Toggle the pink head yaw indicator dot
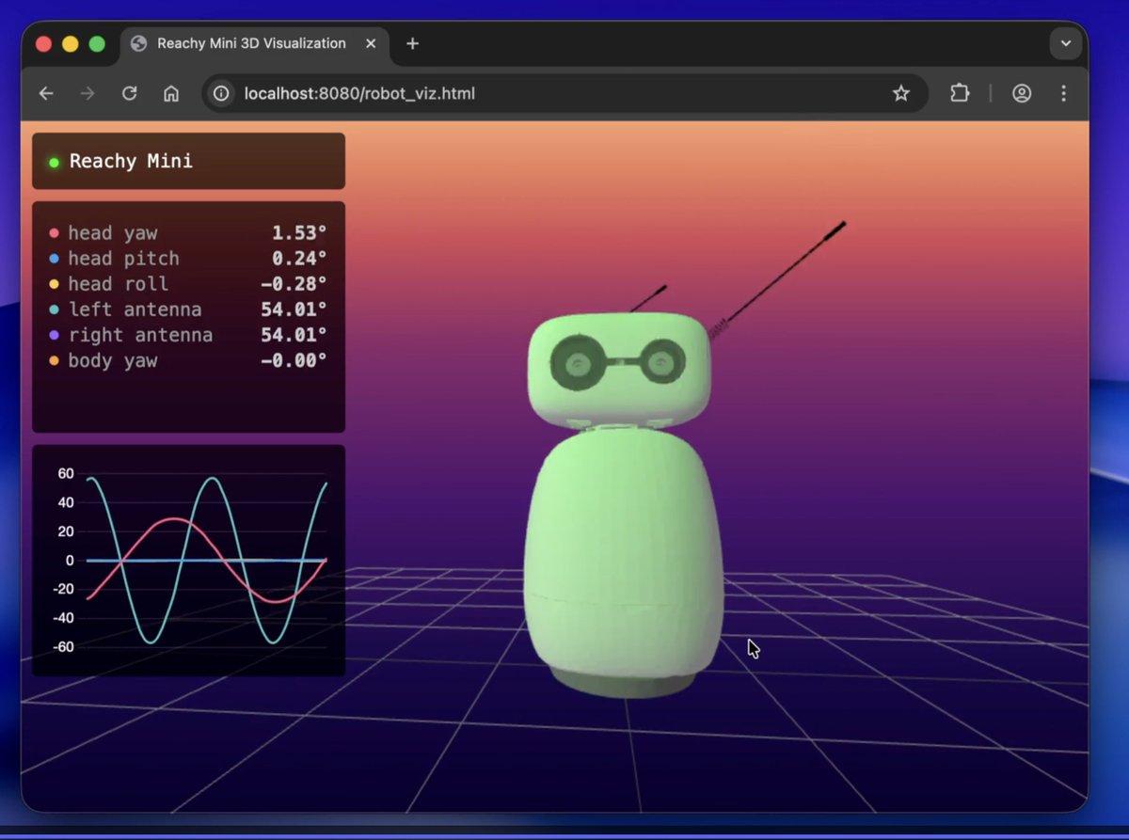Screen dimensions: 1129x840 pyautogui.click(x=55, y=232)
